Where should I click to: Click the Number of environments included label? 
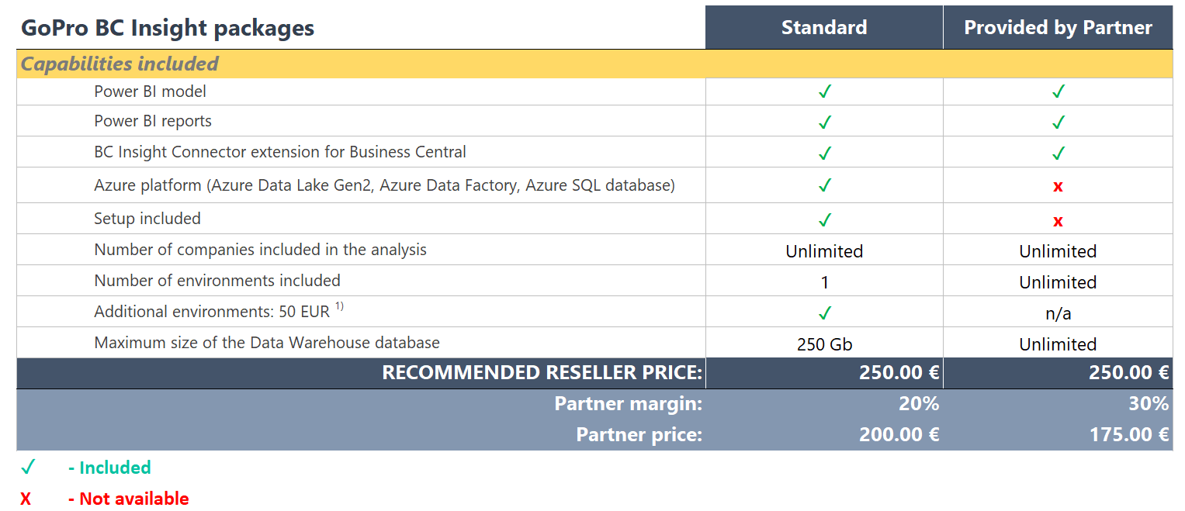click(x=217, y=281)
